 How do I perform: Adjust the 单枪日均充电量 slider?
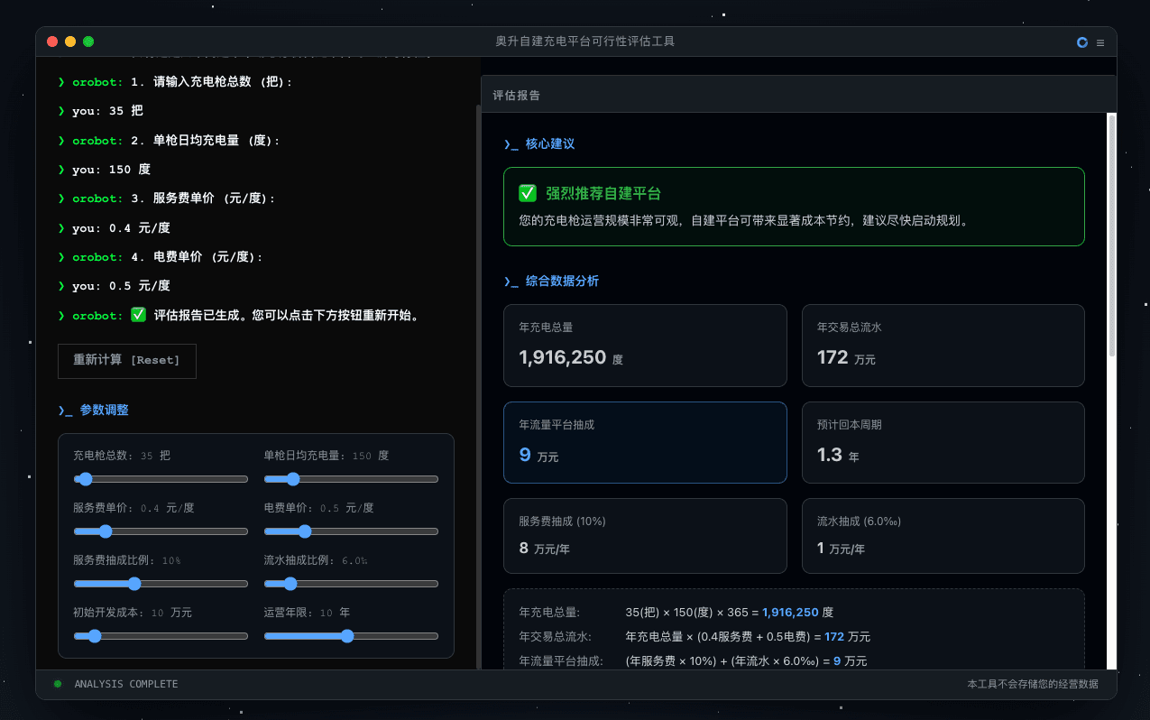click(x=351, y=479)
